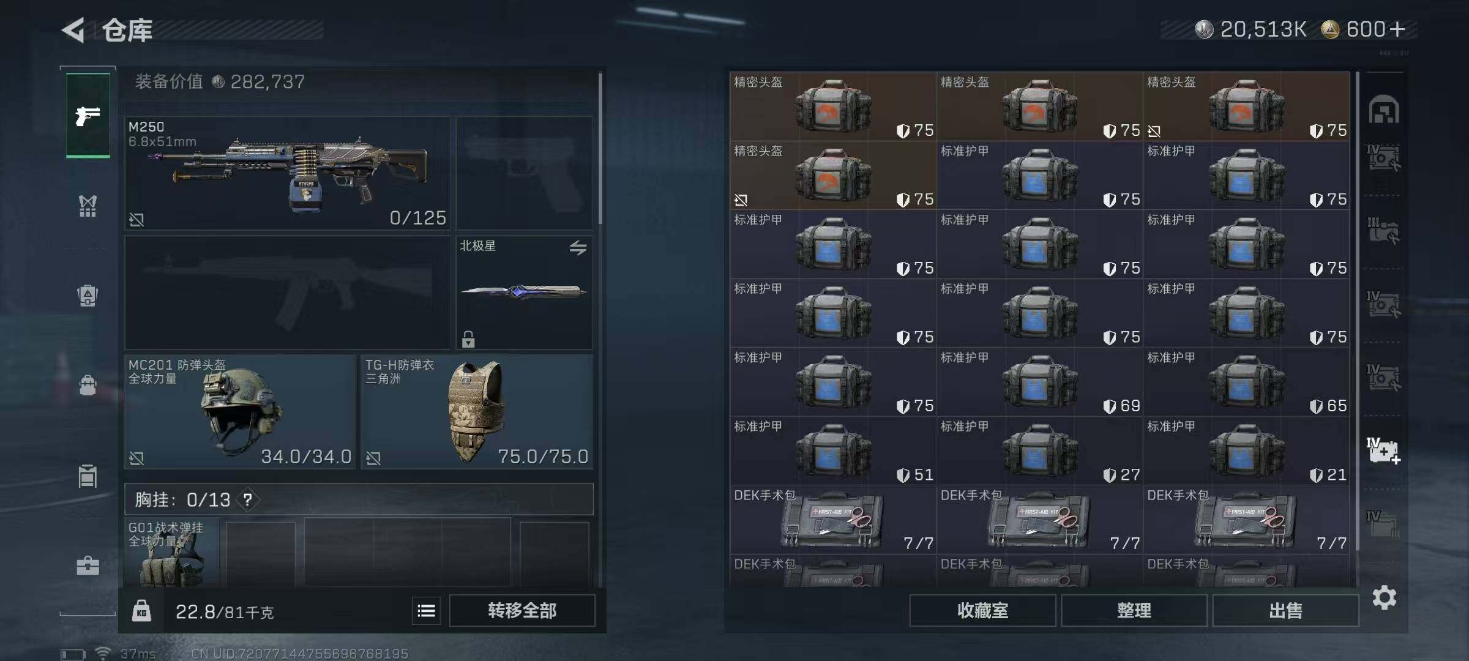Click the question mark next to 胸挂 0/13
Image resolution: width=1469 pixels, height=661 pixels.
pyautogui.click(x=248, y=500)
